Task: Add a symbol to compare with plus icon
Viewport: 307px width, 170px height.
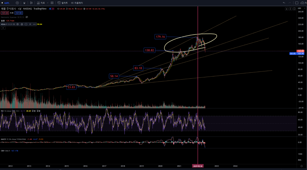Action: click(x=17, y=3)
